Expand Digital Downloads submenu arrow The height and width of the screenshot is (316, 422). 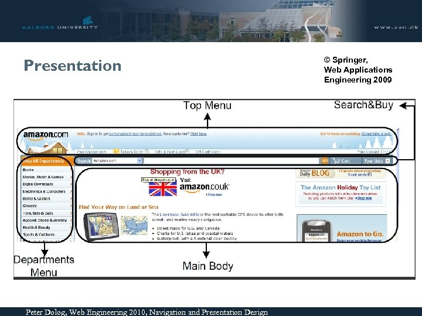(x=71, y=184)
